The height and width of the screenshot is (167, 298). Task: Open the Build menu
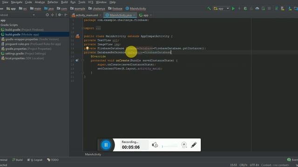64,2
